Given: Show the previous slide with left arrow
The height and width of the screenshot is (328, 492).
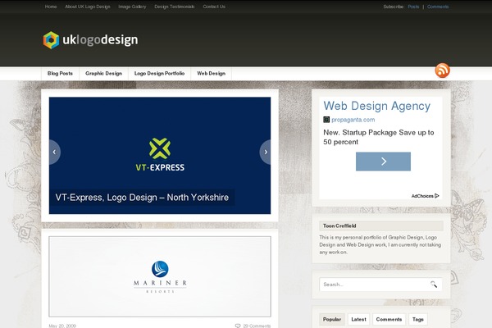Looking at the screenshot, I should pos(55,152).
